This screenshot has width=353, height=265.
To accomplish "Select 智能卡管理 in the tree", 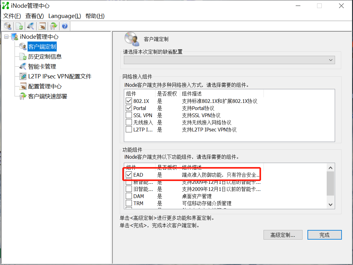I will point(42,66).
